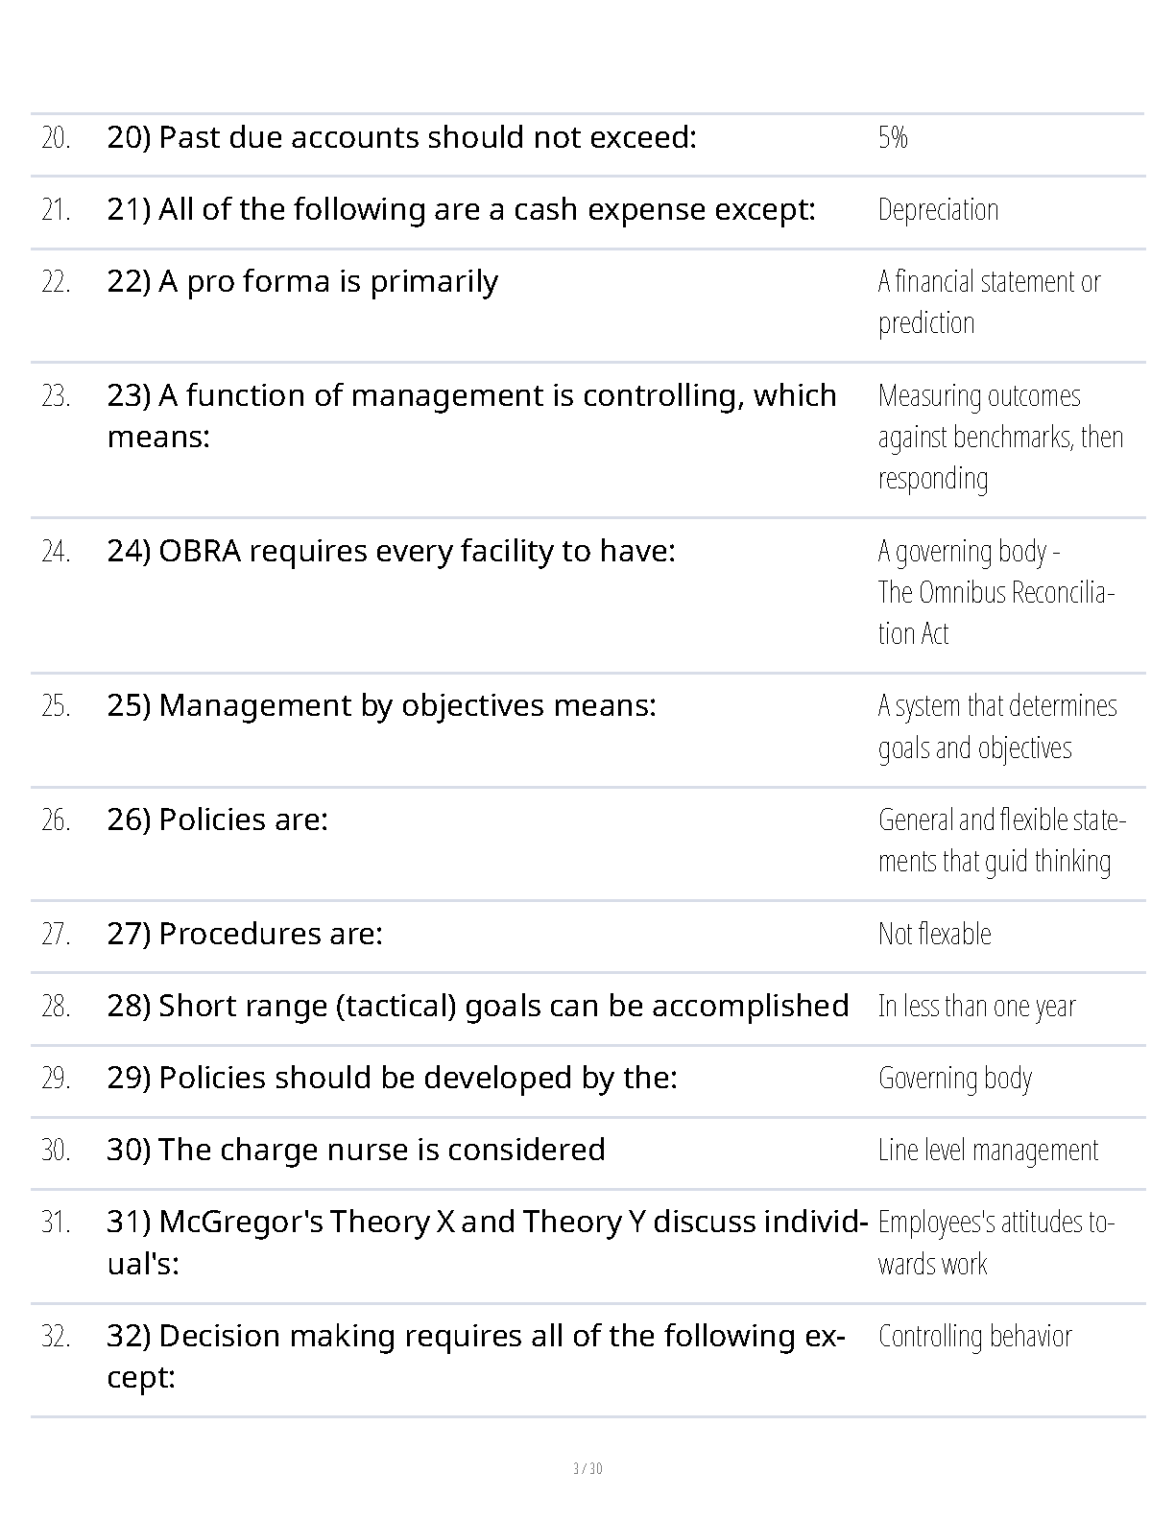Select the "Not flexable" answer

(934, 934)
